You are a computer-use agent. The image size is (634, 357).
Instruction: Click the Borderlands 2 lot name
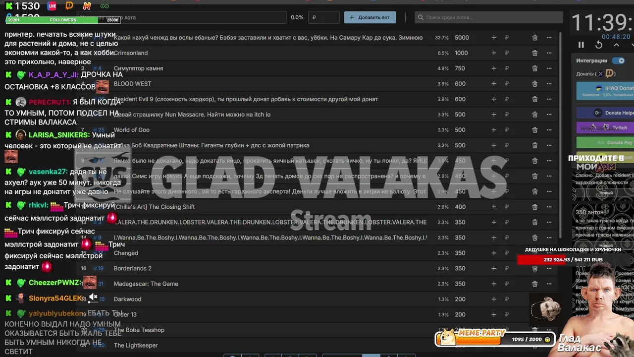pyautogui.click(x=133, y=268)
